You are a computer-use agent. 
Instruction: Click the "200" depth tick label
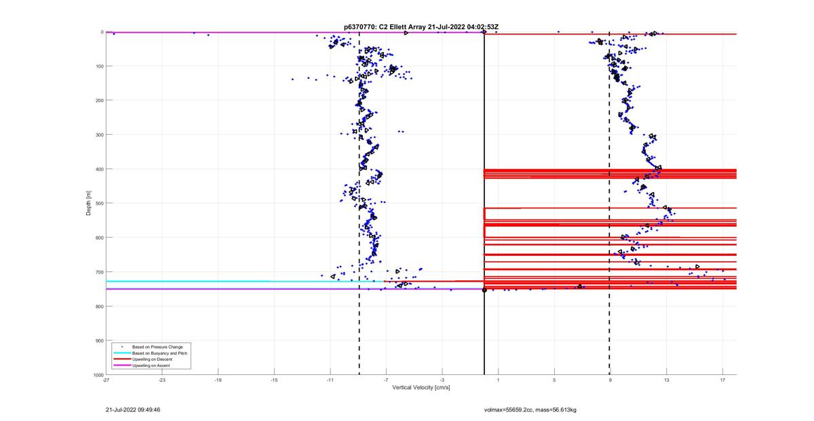(99, 100)
